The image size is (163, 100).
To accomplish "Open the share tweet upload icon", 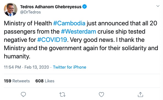I will coord(140,94).
